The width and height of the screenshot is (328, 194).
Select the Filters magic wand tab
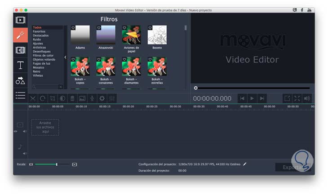coord(20,35)
